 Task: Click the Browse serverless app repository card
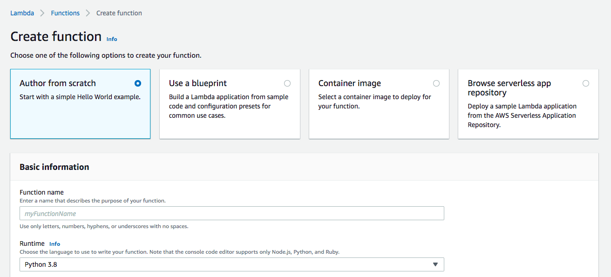(528, 103)
